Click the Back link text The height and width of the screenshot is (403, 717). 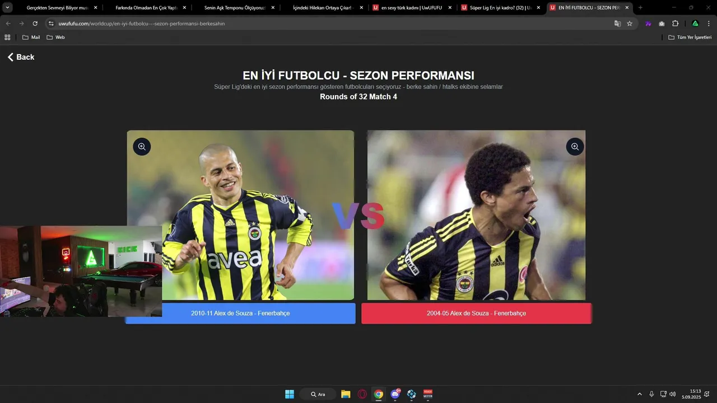pyautogui.click(x=25, y=57)
